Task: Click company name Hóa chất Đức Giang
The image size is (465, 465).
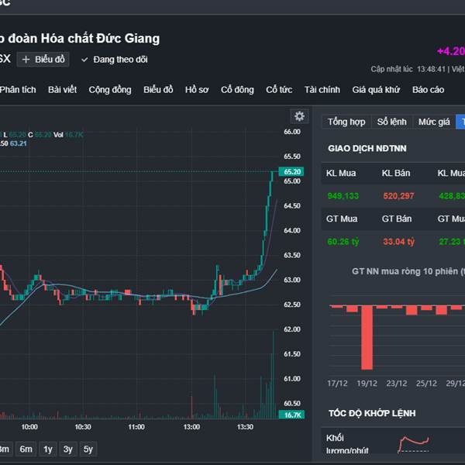Action: point(100,39)
